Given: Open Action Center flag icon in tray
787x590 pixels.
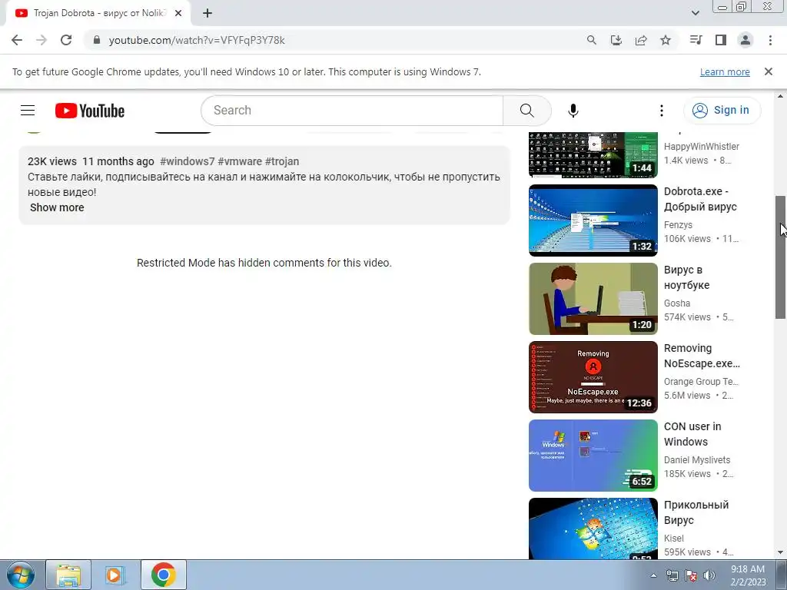Looking at the screenshot, I should tap(691, 575).
